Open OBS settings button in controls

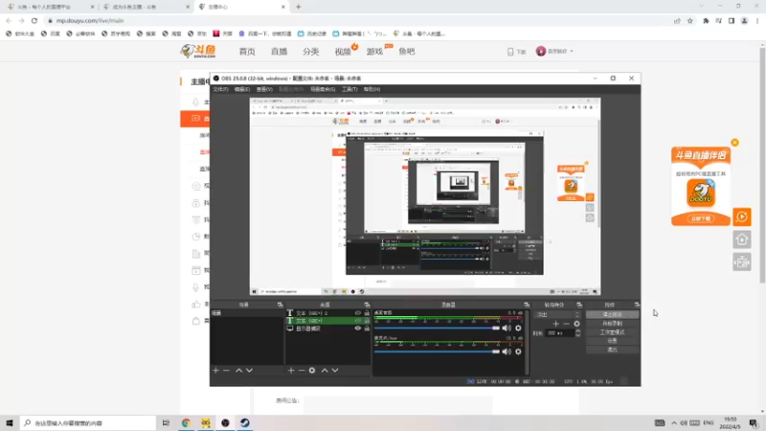[x=612, y=341]
